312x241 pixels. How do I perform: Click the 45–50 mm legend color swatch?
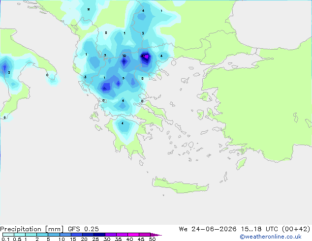pyautogui.click(x=145, y=235)
